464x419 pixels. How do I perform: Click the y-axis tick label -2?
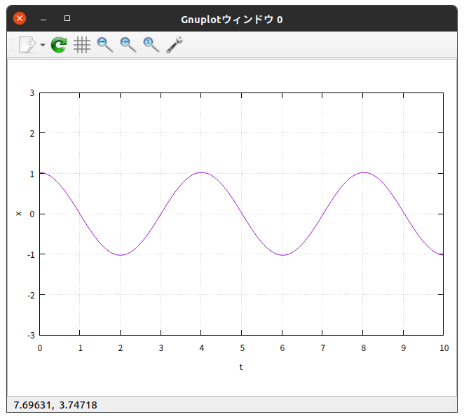pyautogui.click(x=31, y=295)
